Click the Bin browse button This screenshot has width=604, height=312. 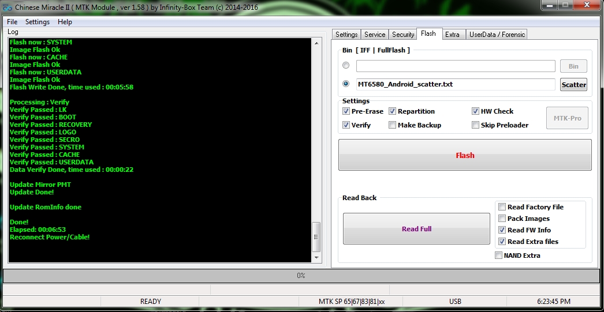tap(573, 66)
